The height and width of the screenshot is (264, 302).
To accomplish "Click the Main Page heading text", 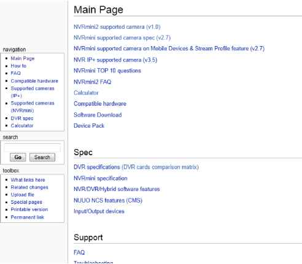I will tap(98, 10).
